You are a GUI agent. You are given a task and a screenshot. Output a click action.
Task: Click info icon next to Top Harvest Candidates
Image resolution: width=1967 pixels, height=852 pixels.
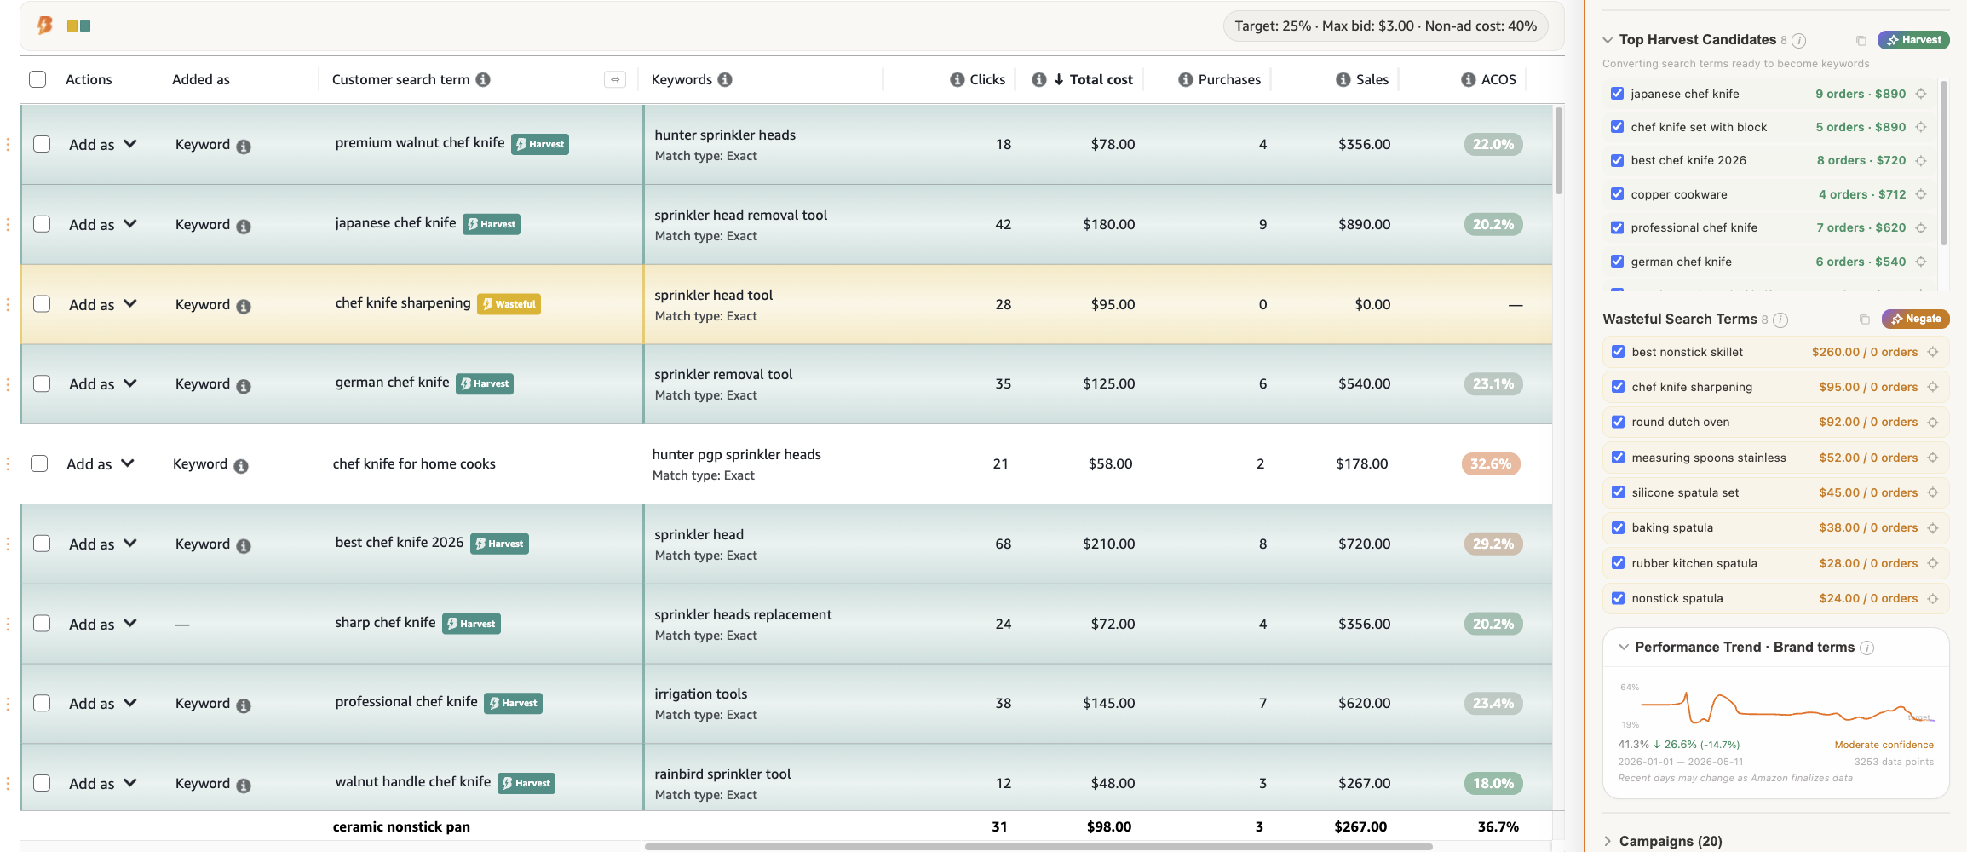[x=1799, y=40]
